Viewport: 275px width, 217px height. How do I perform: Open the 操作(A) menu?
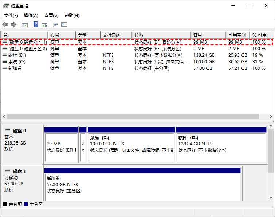[x=31, y=16]
